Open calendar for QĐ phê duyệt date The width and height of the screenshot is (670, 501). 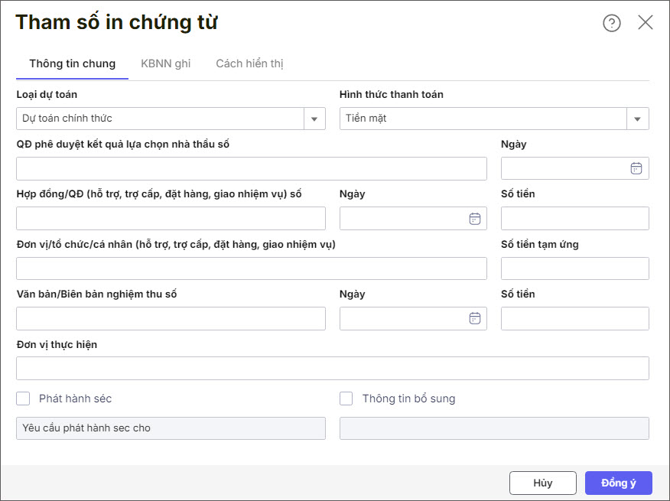pos(636,168)
